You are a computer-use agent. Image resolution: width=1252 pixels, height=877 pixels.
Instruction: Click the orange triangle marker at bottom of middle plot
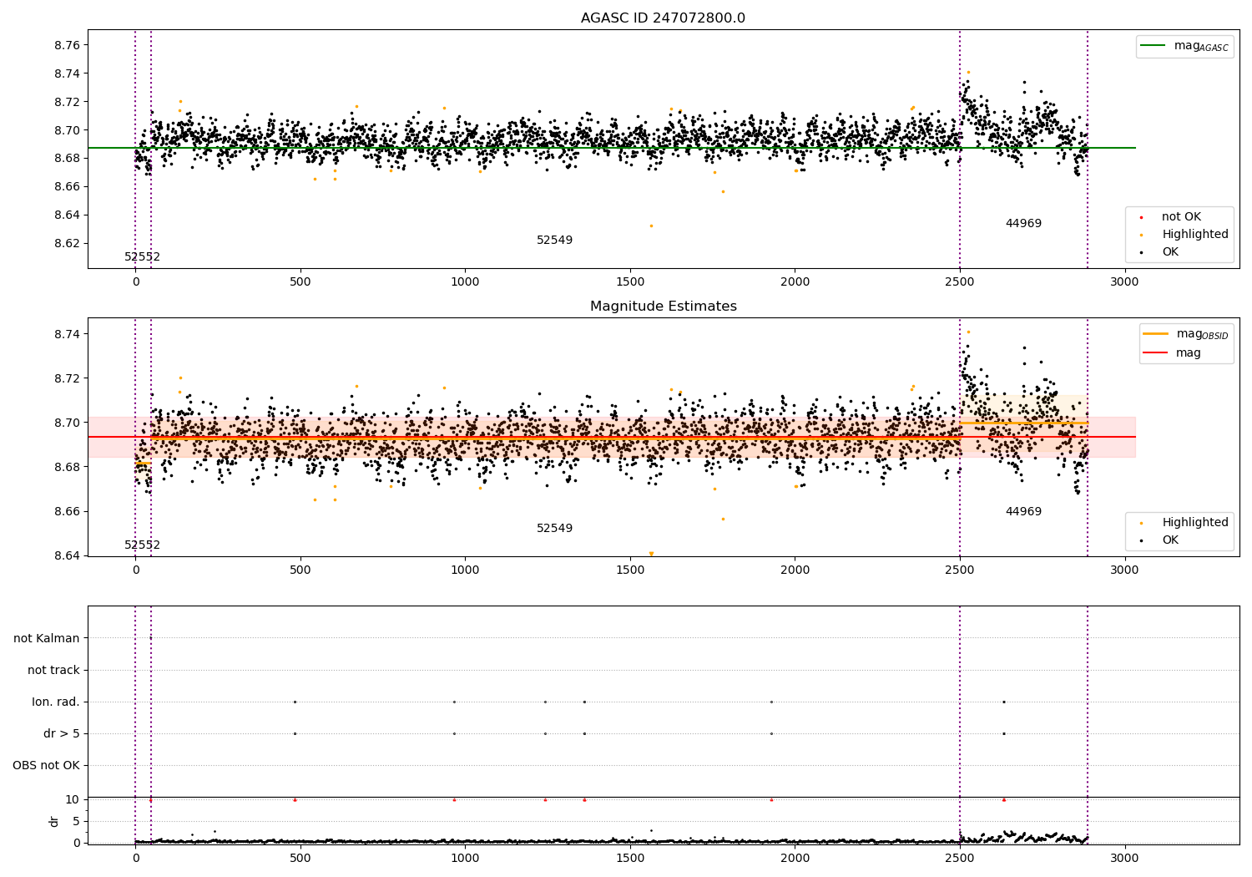pos(652,554)
